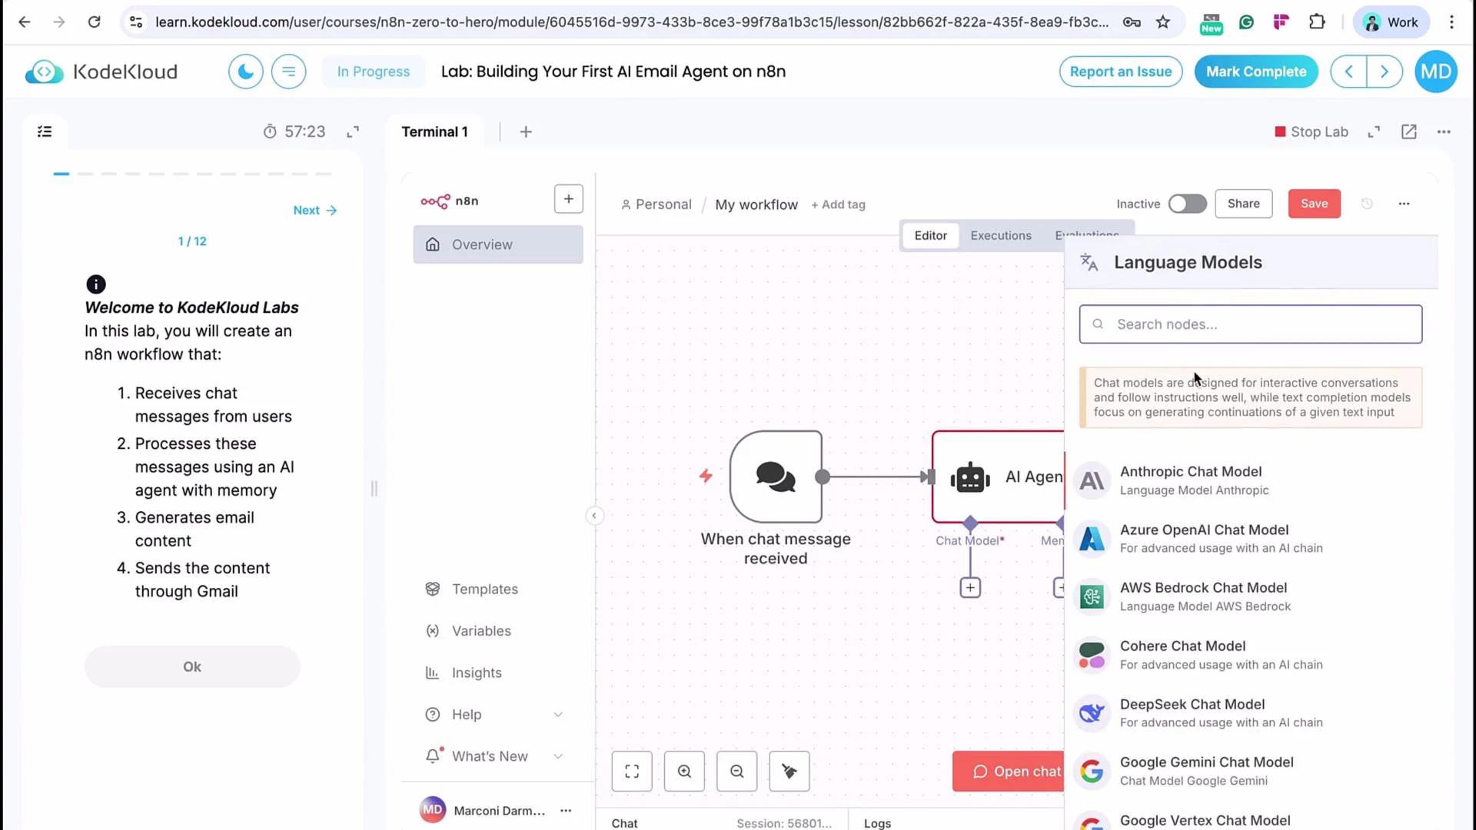Open lab in new window icon
The width and height of the screenshot is (1476, 830).
tap(1408, 132)
